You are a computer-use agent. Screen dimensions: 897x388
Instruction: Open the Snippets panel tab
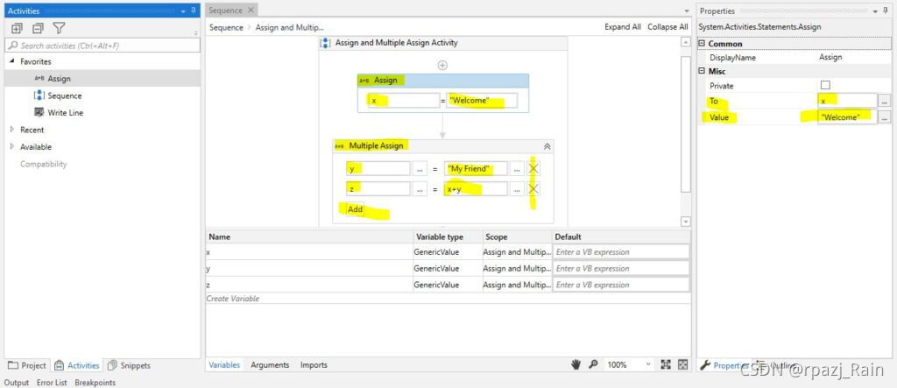(130, 366)
